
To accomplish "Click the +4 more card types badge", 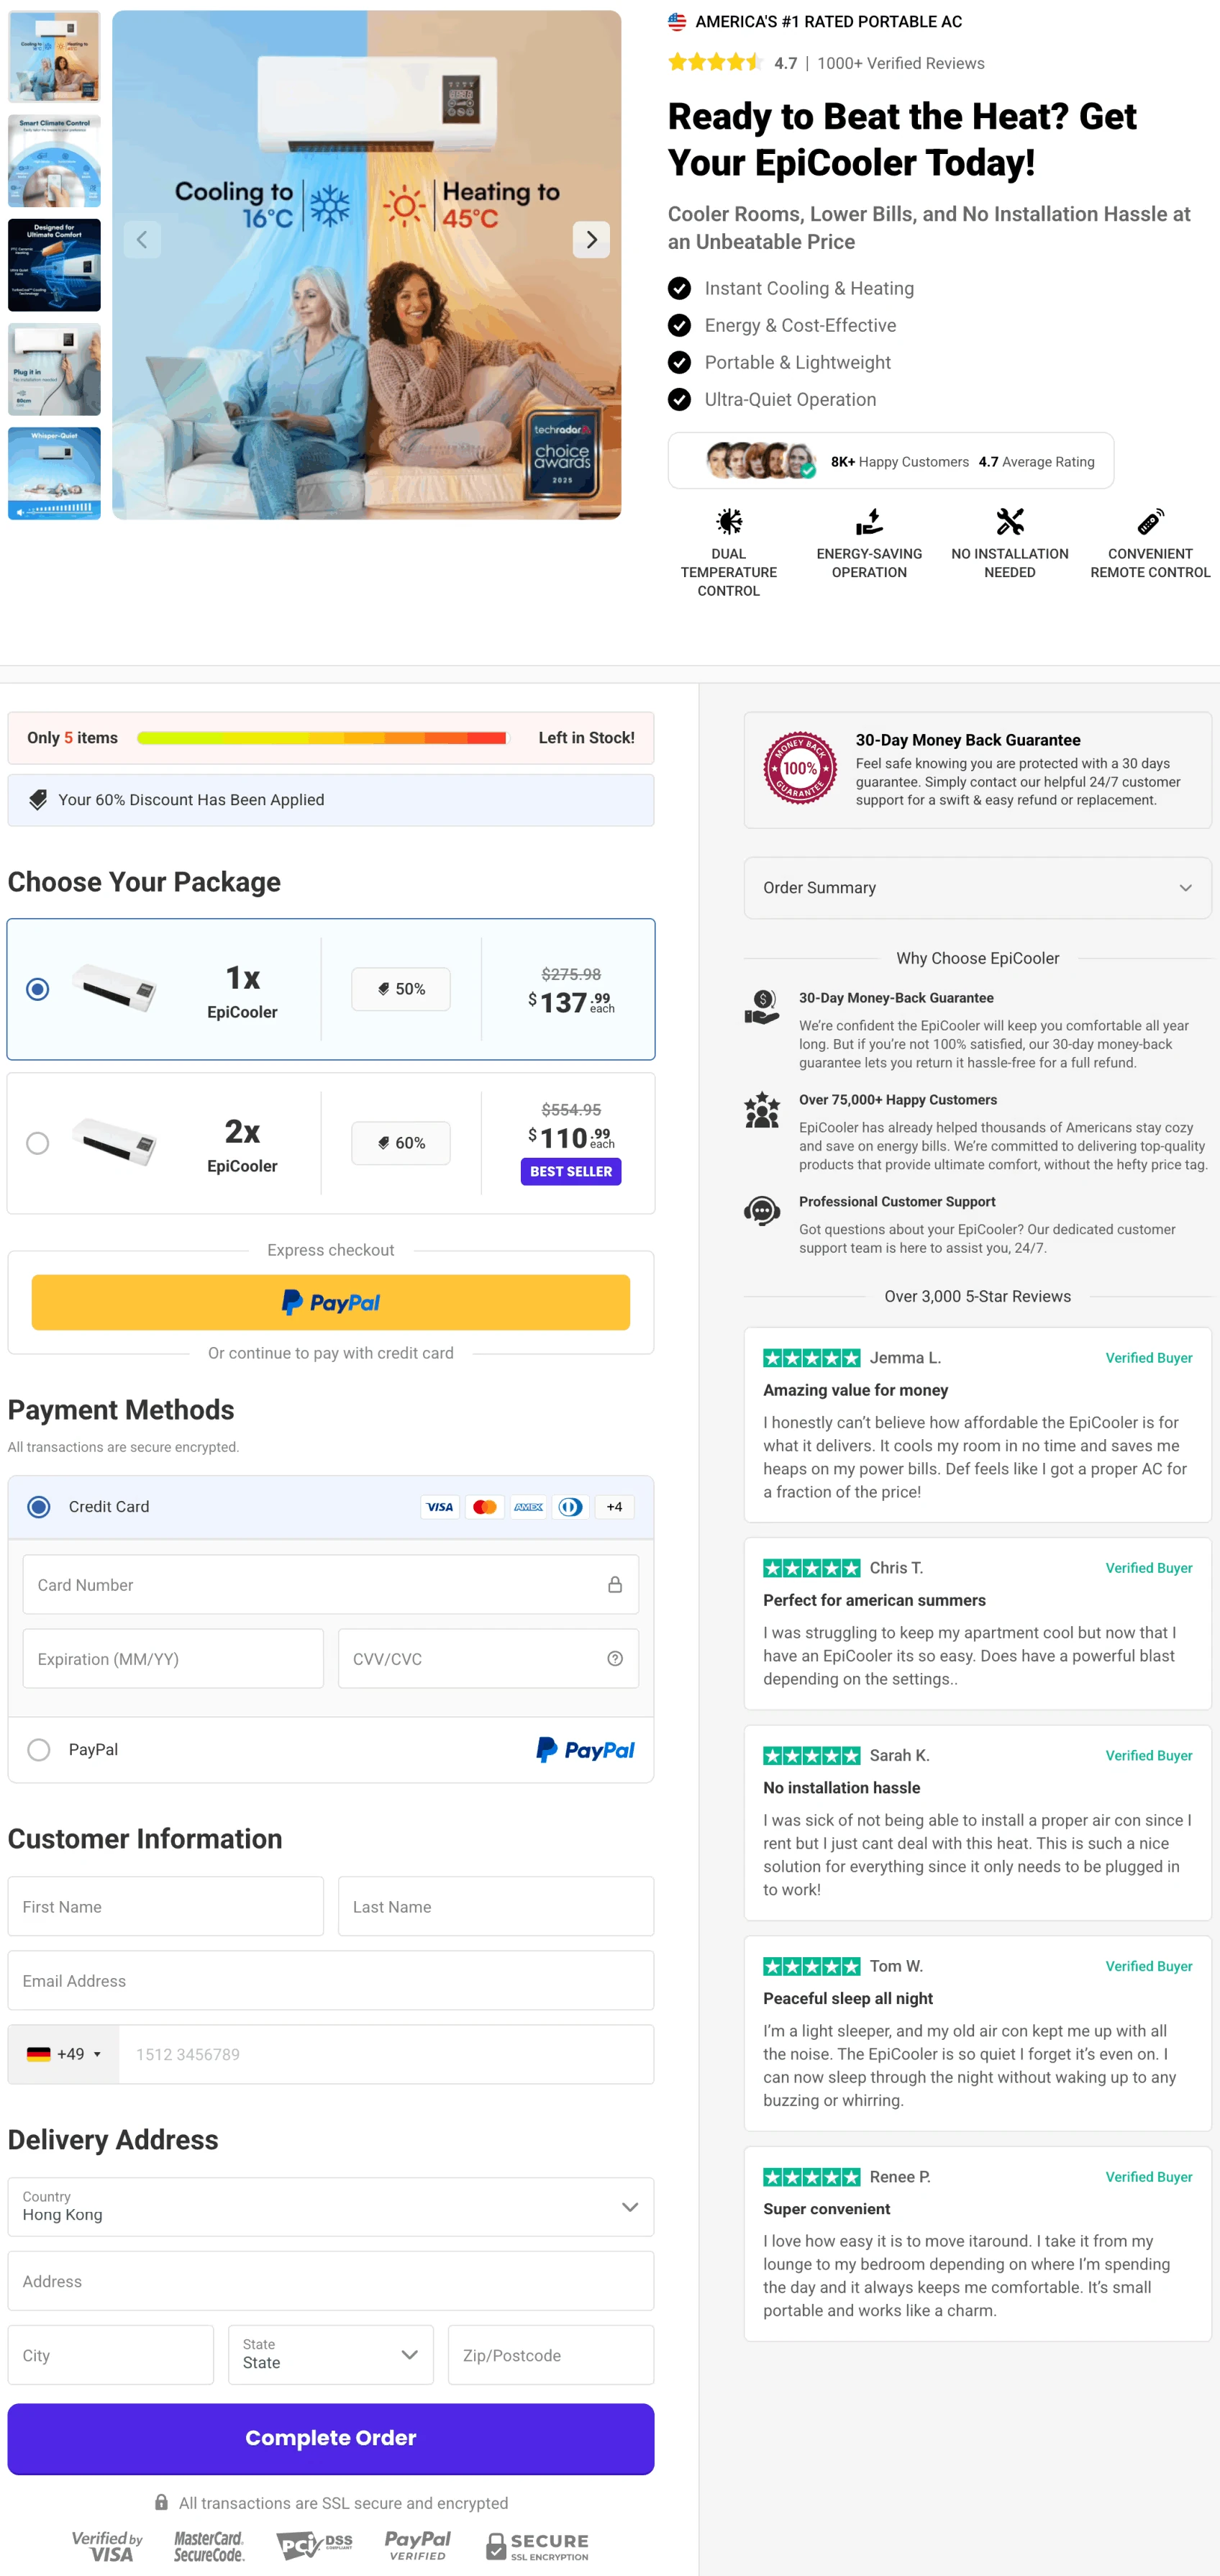I will (x=615, y=1506).
